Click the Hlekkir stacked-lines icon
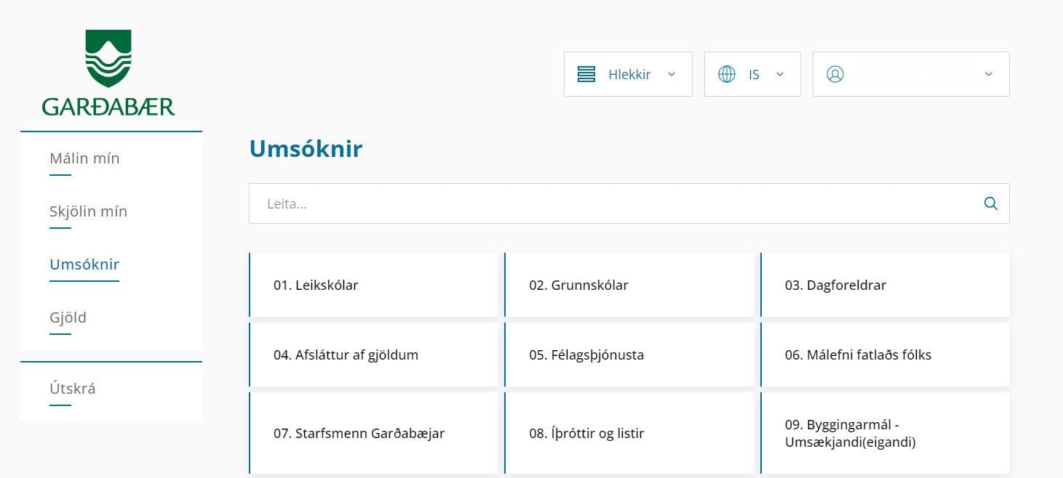 coord(586,74)
